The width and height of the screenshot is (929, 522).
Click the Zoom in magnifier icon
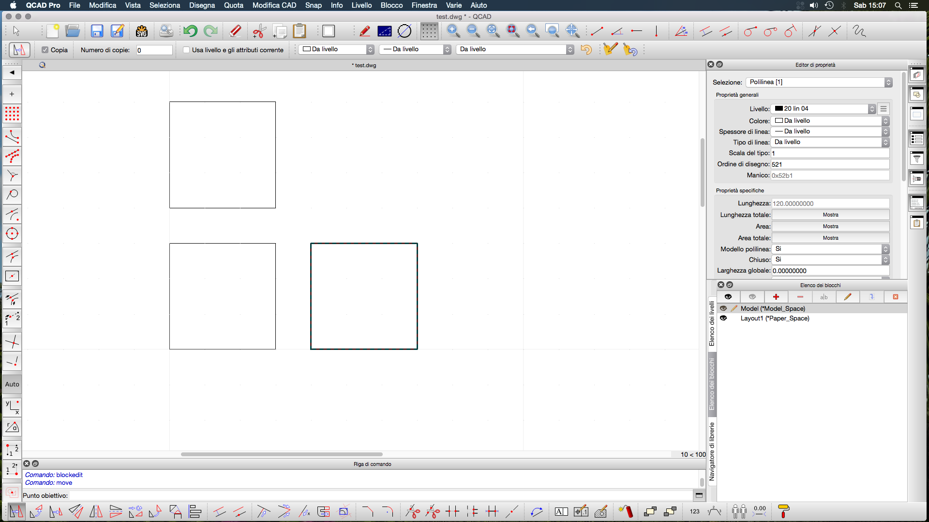[453, 31]
